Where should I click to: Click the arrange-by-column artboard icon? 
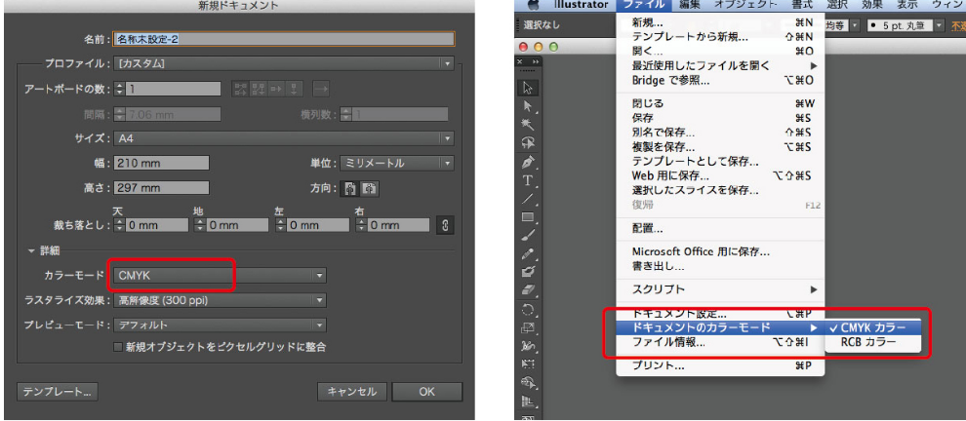click(x=295, y=89)
